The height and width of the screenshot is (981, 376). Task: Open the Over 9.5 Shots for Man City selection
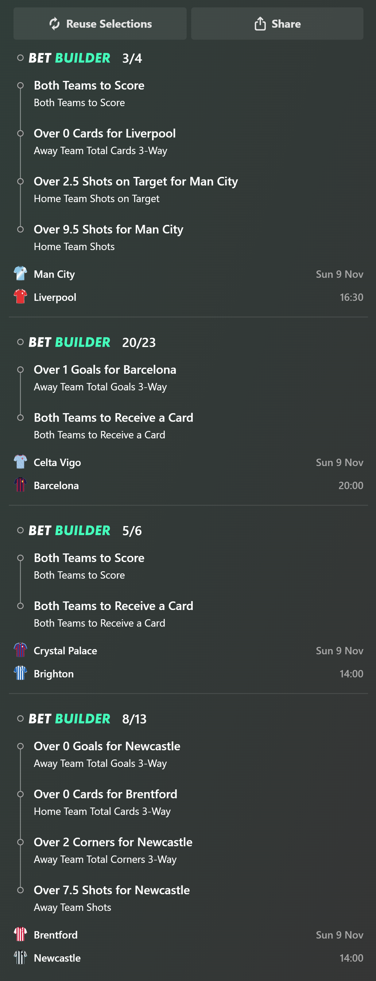(108, 229)
